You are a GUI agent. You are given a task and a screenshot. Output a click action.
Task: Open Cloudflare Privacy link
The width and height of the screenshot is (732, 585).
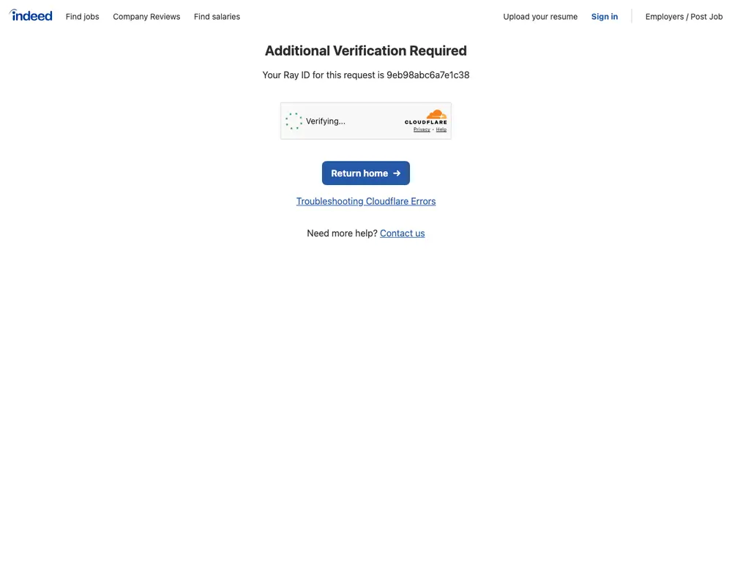point(422,129)
